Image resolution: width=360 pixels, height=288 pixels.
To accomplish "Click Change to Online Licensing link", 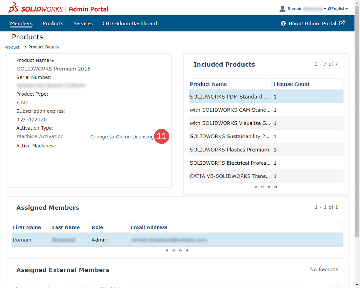I will (122, 137).
